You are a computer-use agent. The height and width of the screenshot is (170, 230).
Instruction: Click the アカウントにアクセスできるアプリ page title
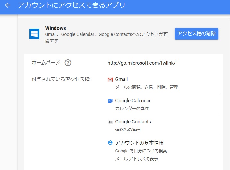pos(72,5)
